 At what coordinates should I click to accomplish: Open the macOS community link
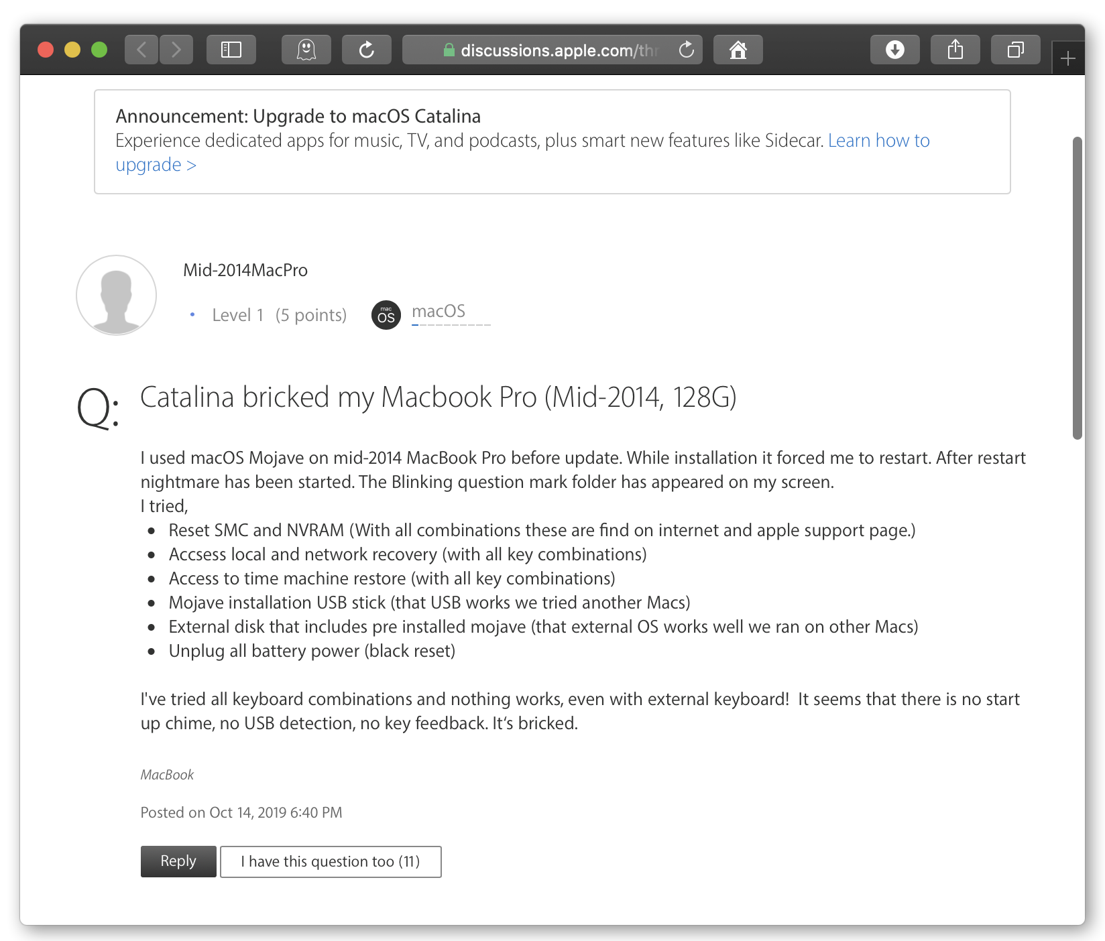point(439,311)
